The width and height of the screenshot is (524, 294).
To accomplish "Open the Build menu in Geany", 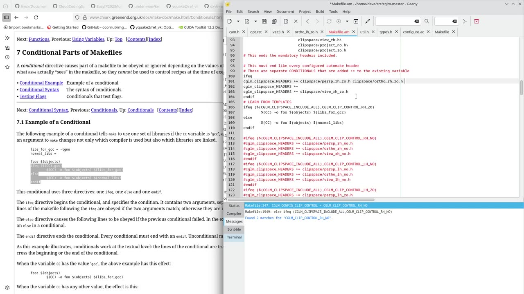I will [x=320, y=11].
